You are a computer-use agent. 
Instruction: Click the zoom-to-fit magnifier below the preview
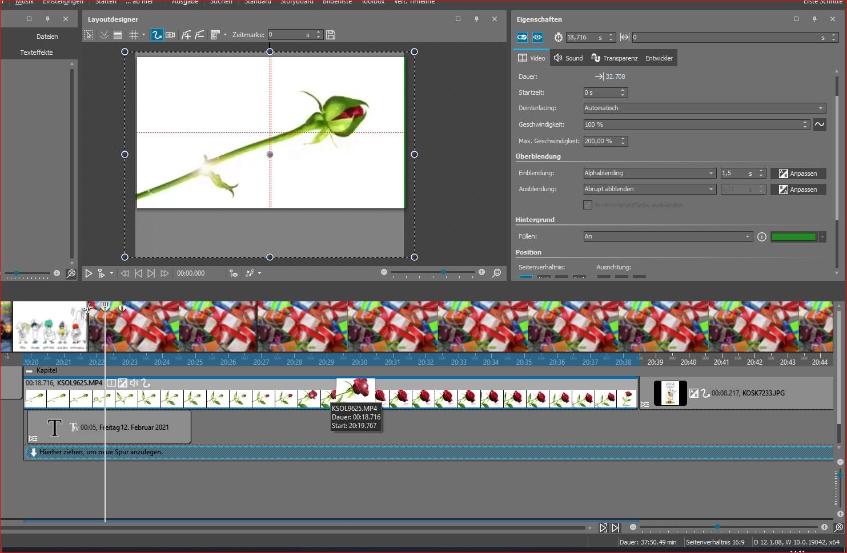(497, 273)
